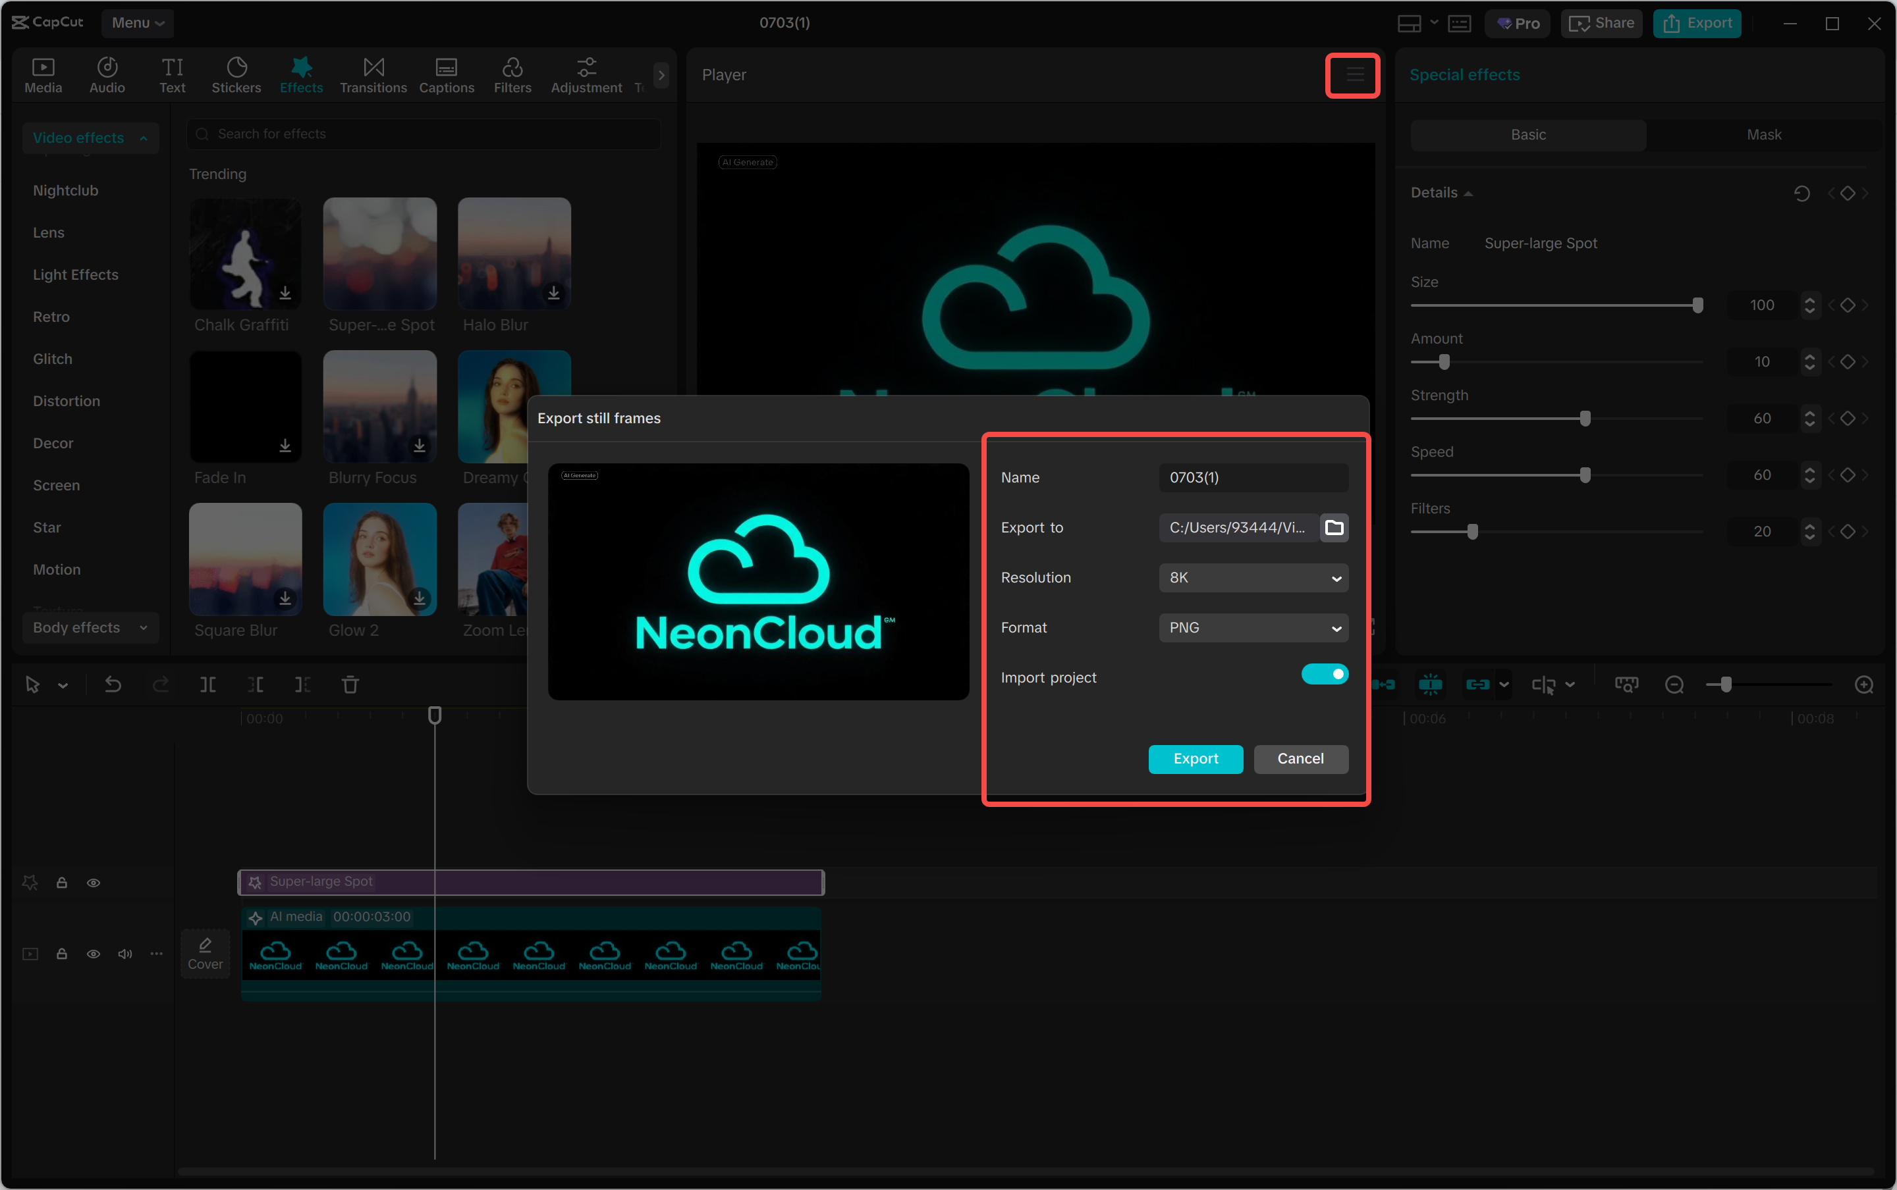Select the Filters panel icon

pyautogui.click(x=512, y=75)
